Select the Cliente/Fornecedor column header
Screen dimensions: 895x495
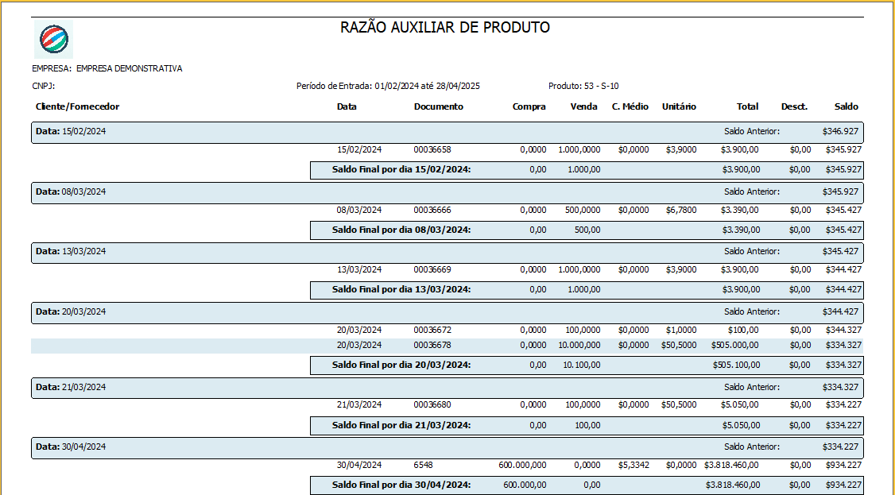click(x=77, y=106)
